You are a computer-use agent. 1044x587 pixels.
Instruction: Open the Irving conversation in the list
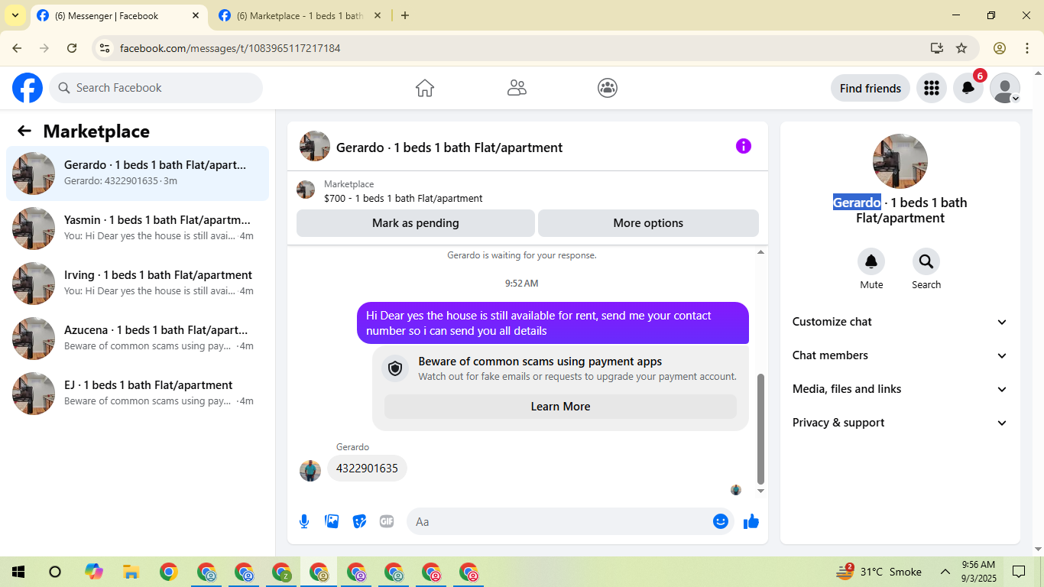(x=138, y=284)
